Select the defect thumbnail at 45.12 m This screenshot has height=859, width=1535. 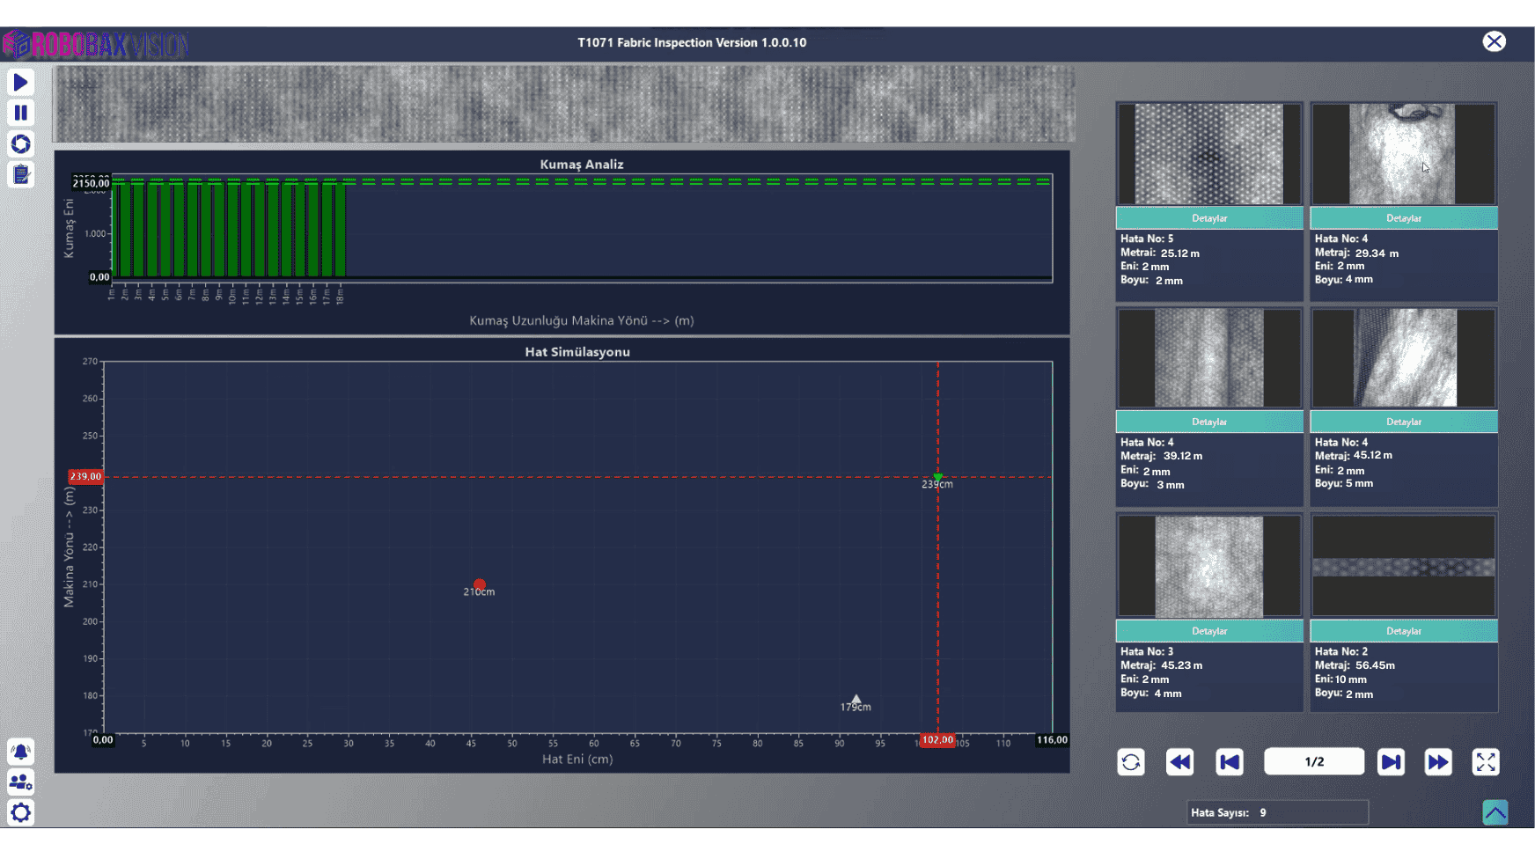click(1404, 358)
